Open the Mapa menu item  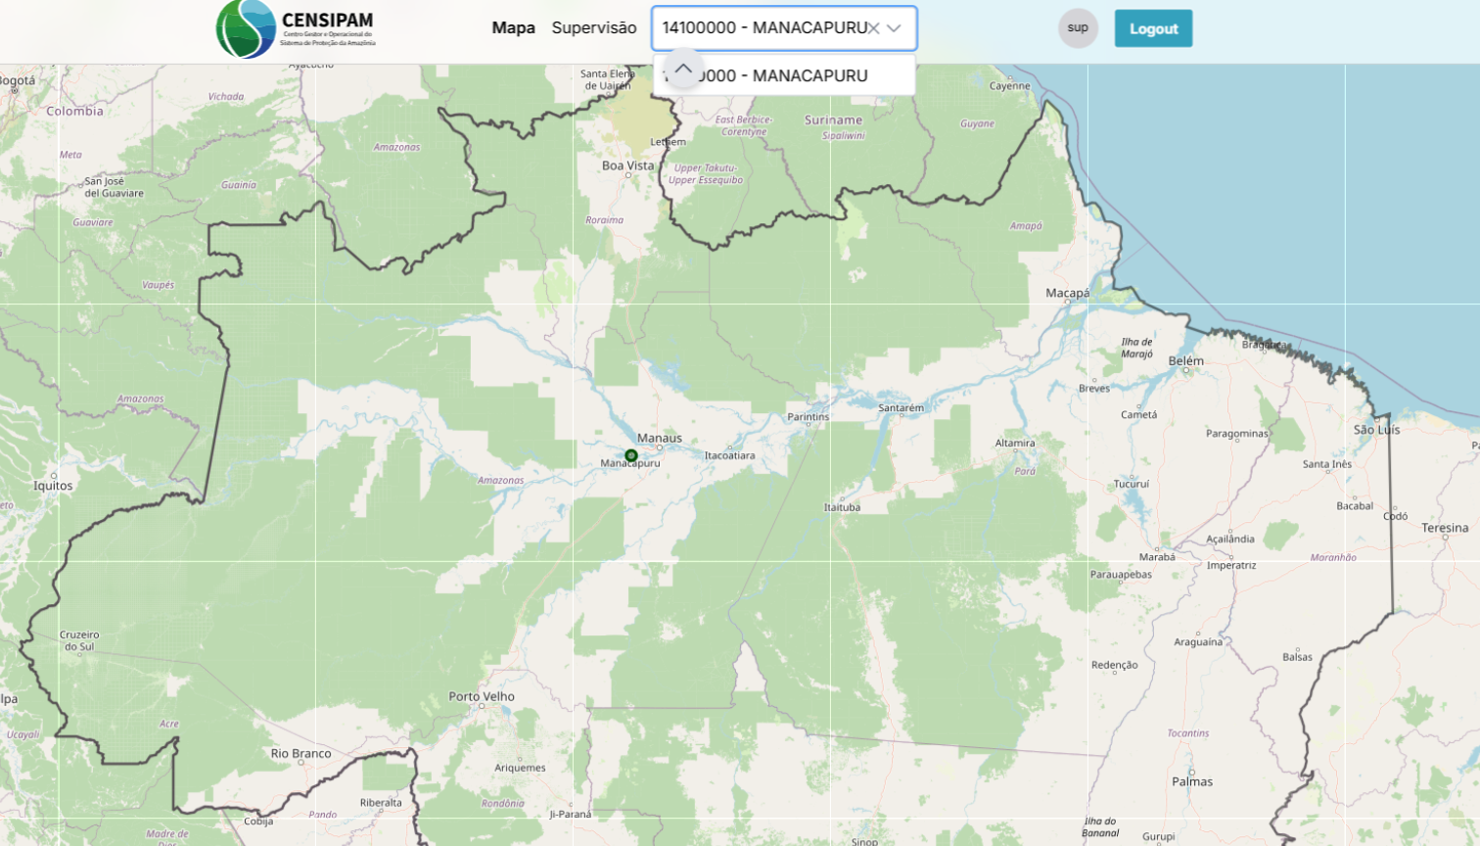[513, 28]
